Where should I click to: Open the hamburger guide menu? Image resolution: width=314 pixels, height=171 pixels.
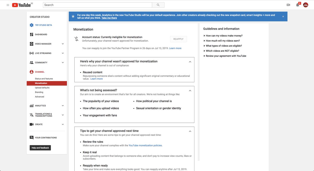point(8,5)
